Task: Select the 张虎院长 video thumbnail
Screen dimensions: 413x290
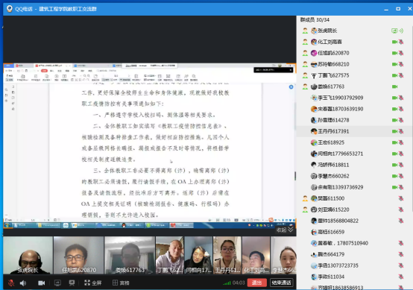Action: coord(28,255)
